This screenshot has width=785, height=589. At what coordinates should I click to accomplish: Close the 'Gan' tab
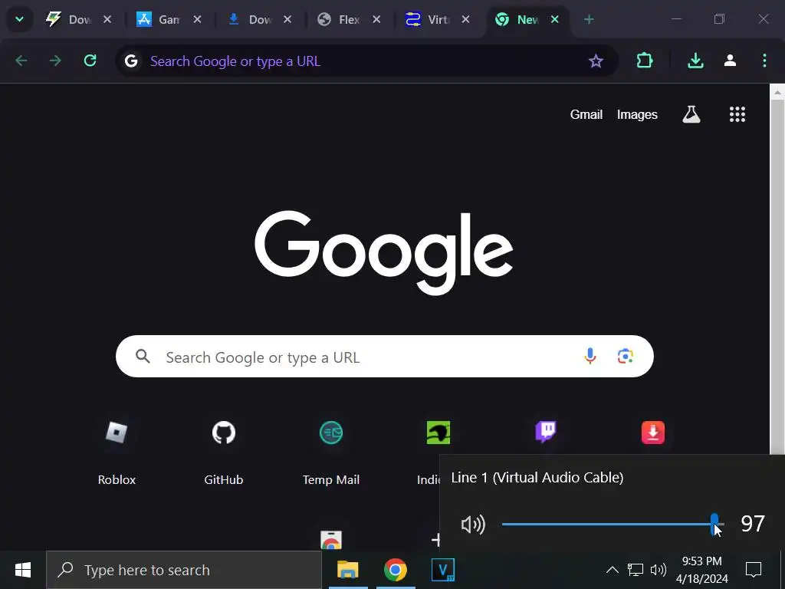click(197, 19)
